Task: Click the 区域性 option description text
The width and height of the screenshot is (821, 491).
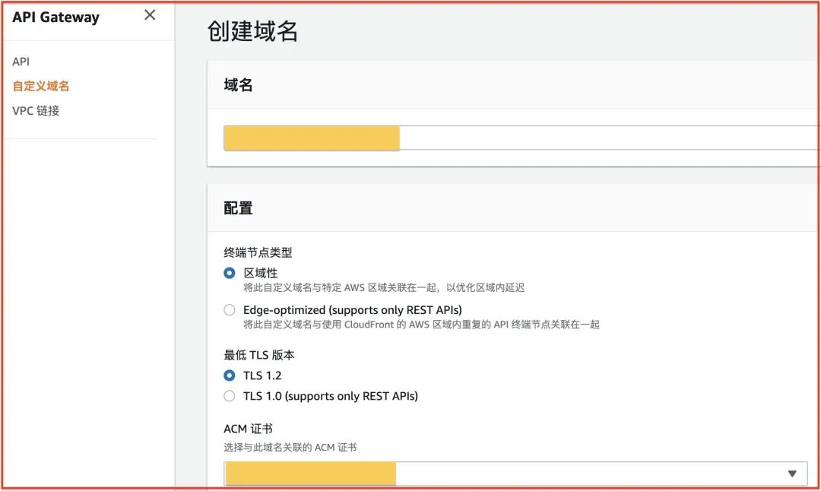Action: [384, 288]
